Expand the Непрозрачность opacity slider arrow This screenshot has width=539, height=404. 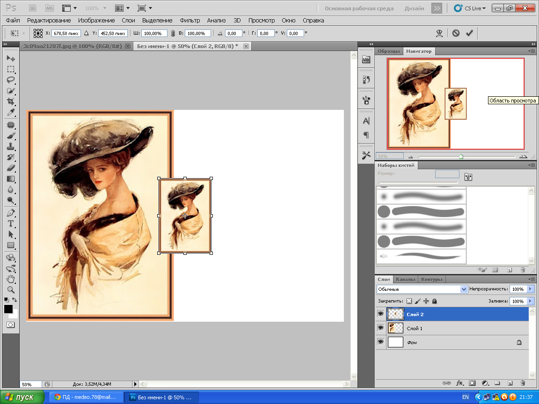coord(530,289)
